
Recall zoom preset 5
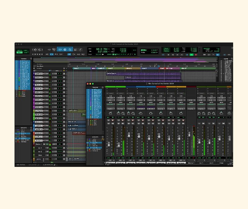(42, 54)
